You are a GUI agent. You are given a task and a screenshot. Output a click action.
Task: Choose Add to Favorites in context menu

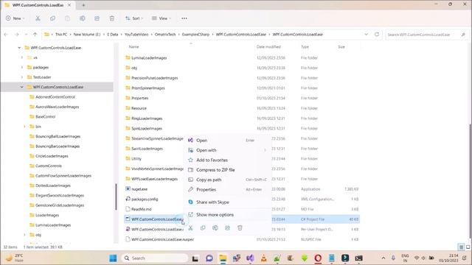point(227,160)
